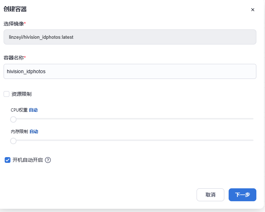This screenshot has width=265, height=212.
Task: Click the 资源限制 label text
Action: point(21,94)
